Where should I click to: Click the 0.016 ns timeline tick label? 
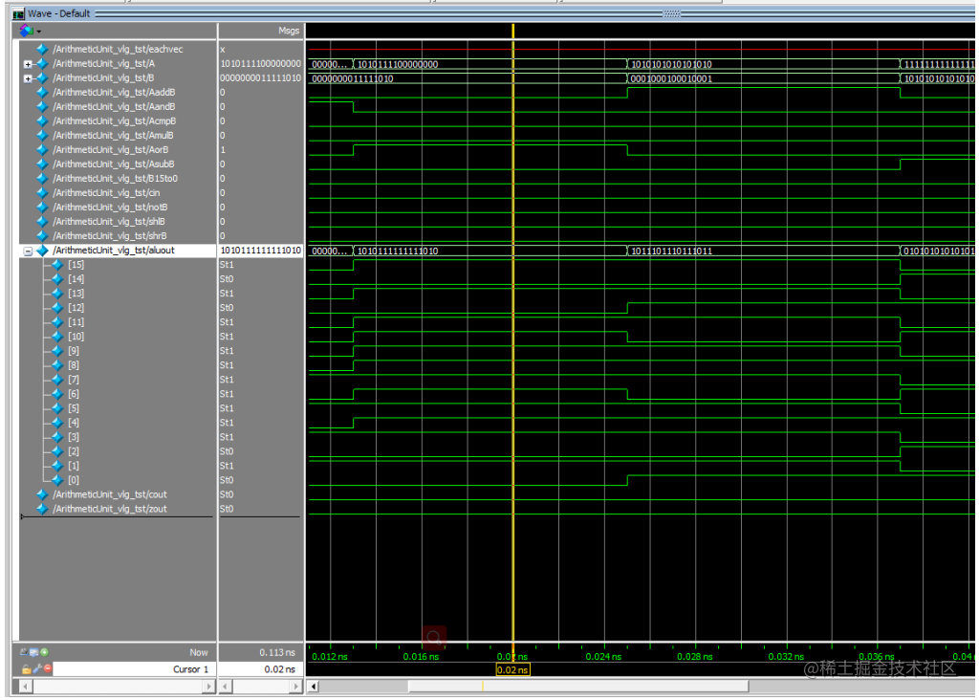click(421, 657)
